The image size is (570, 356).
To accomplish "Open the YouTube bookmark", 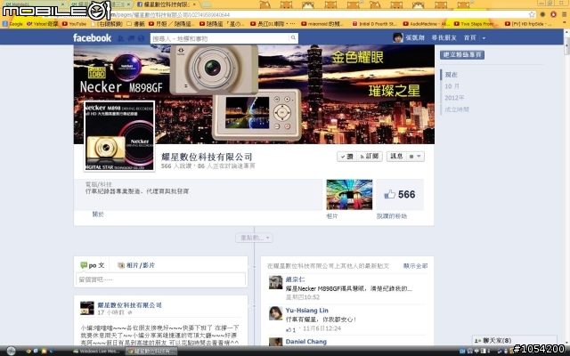I will (x=74, y=24).
